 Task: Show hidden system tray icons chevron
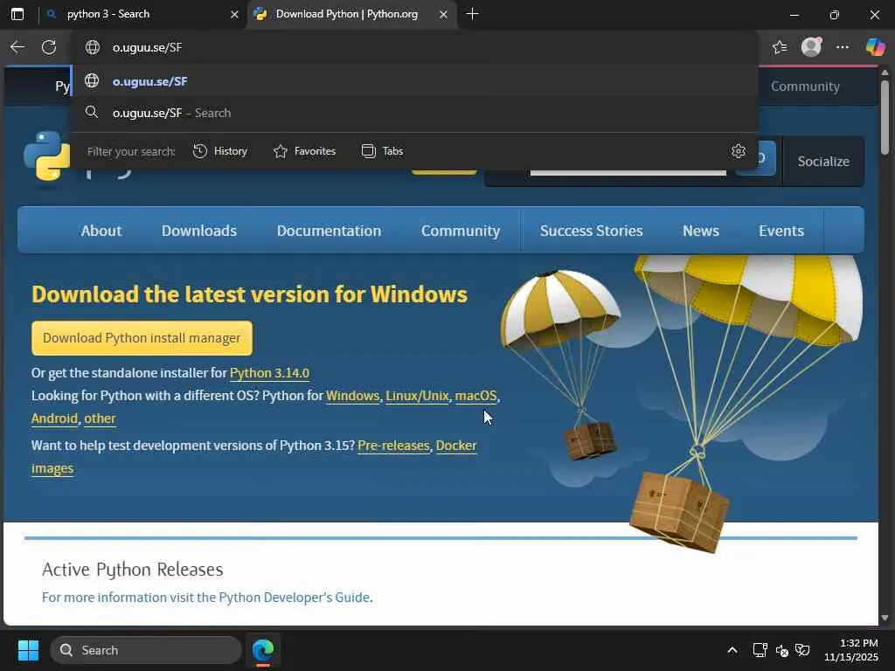(x=732, y=650)
